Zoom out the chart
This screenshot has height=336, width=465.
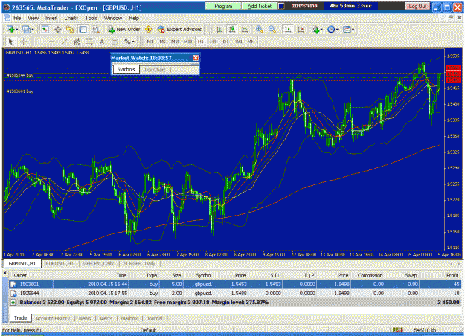(272, 29)
